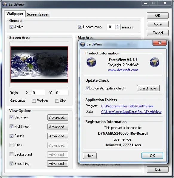
Task: Click the left globe icon in Product Information
Action: (91, 62)
